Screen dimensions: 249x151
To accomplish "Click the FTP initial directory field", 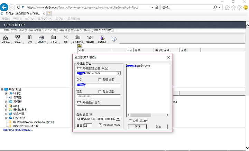I will (99, 108).
